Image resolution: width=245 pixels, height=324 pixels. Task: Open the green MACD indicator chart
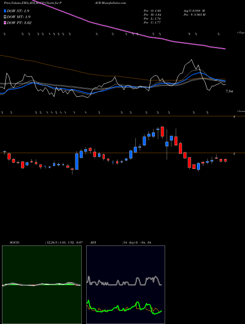tap(42, 285)
